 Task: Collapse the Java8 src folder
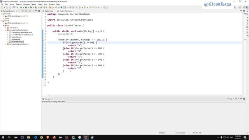pos(4,25)
